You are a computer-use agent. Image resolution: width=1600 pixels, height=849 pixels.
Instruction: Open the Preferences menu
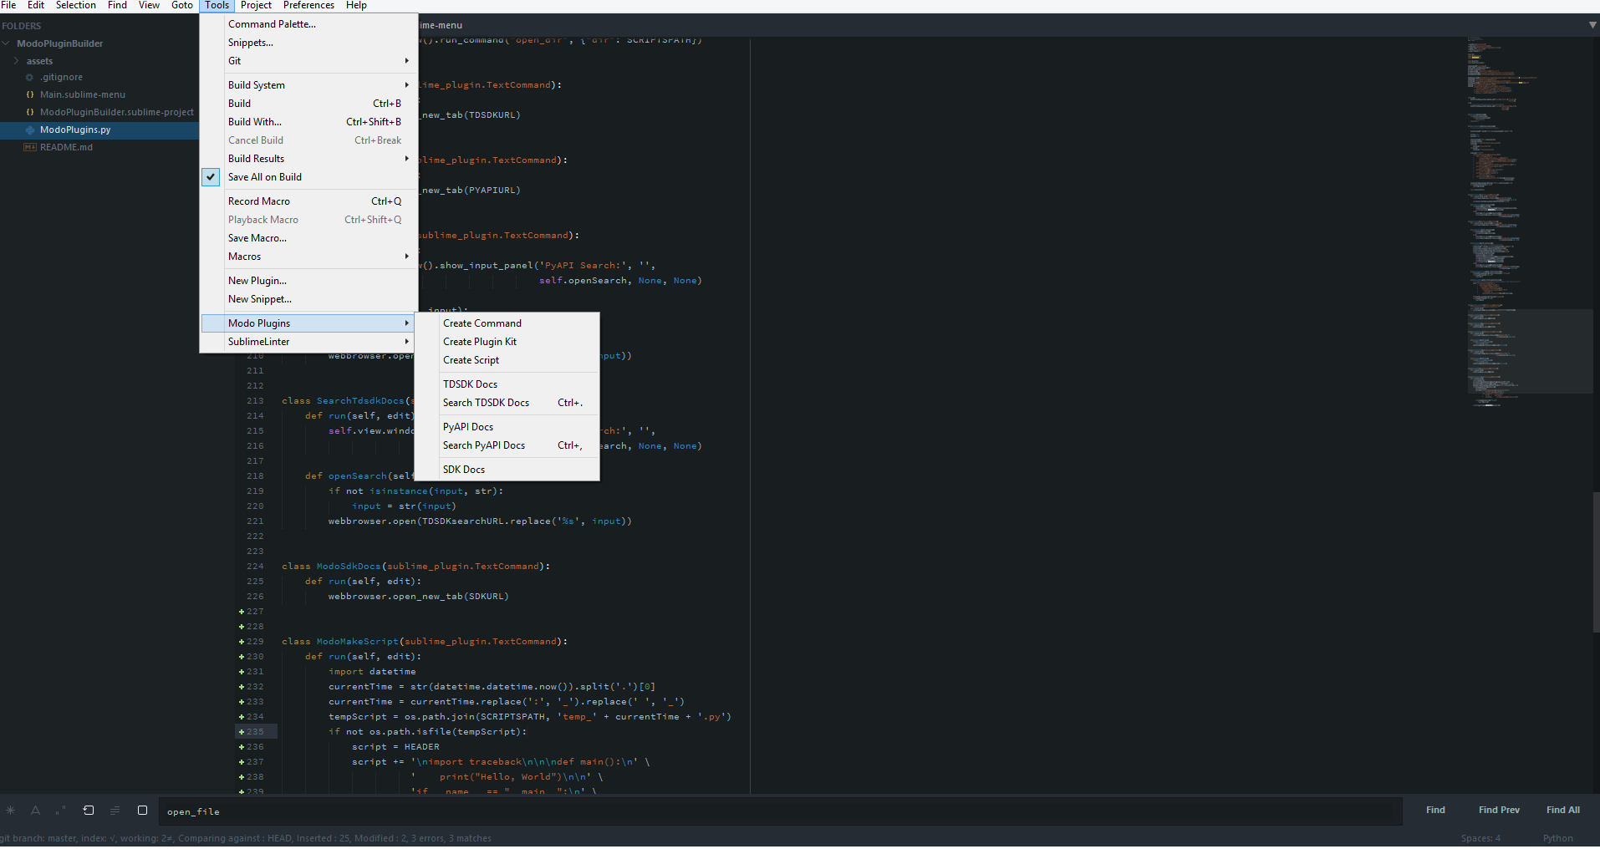[x=308, y=5]
